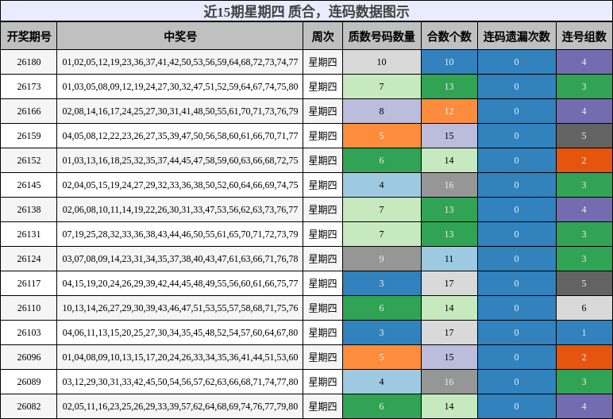Click the 中奖号 column header
This screenshot has width=613, height=419.
click(x=179, y=36)
